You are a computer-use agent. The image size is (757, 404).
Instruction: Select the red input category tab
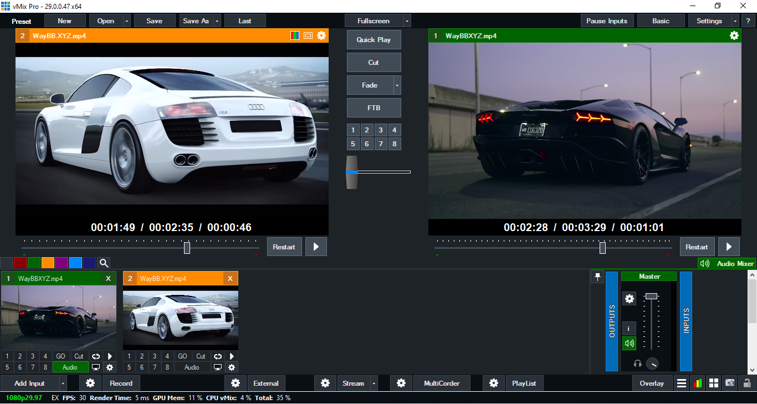click(x=20, y=263)
